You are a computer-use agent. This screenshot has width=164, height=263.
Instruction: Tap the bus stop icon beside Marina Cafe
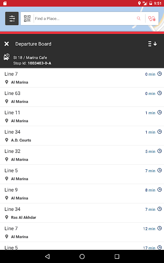click(x=7, y=57)
